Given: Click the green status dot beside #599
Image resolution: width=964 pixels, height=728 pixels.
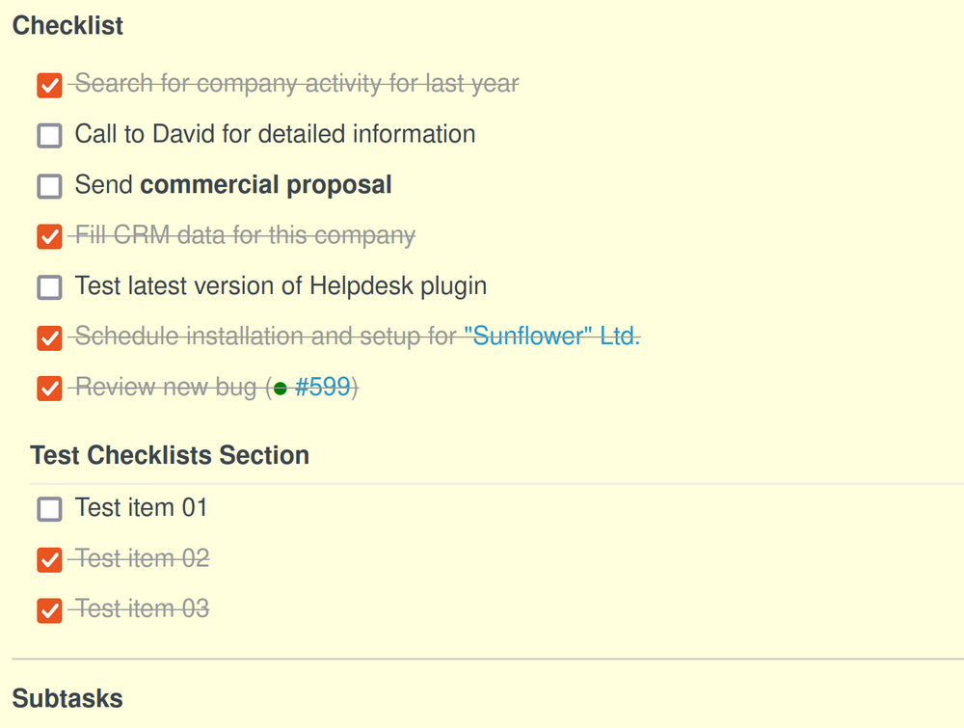Looking at the screenshot, I should click(x=280, y=389).
